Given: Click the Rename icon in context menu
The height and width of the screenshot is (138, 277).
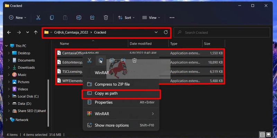Looking at the screenshot, I should pos(112,61).
